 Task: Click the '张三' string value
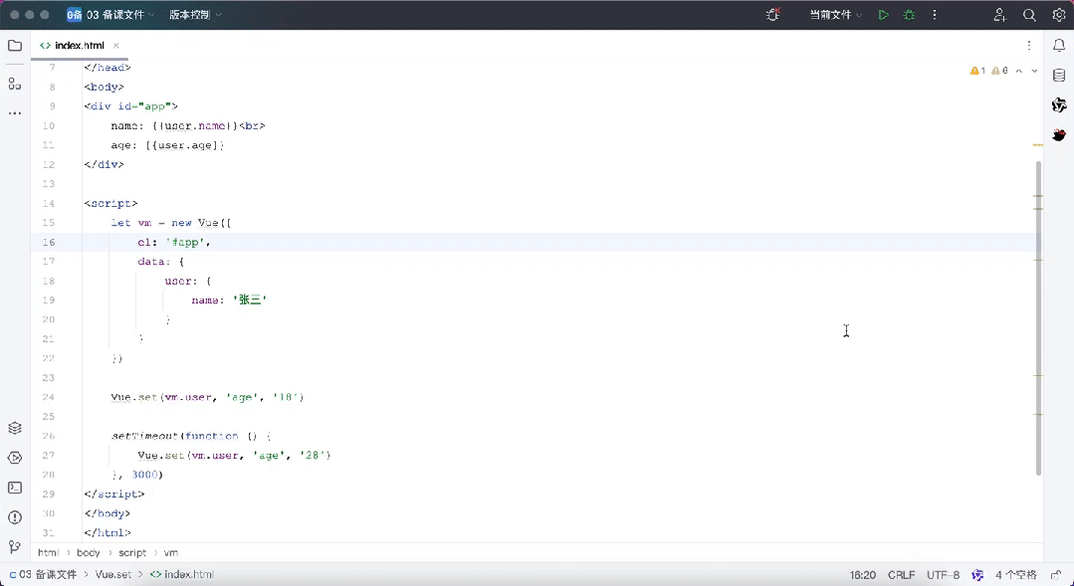[x=250, y=299]
